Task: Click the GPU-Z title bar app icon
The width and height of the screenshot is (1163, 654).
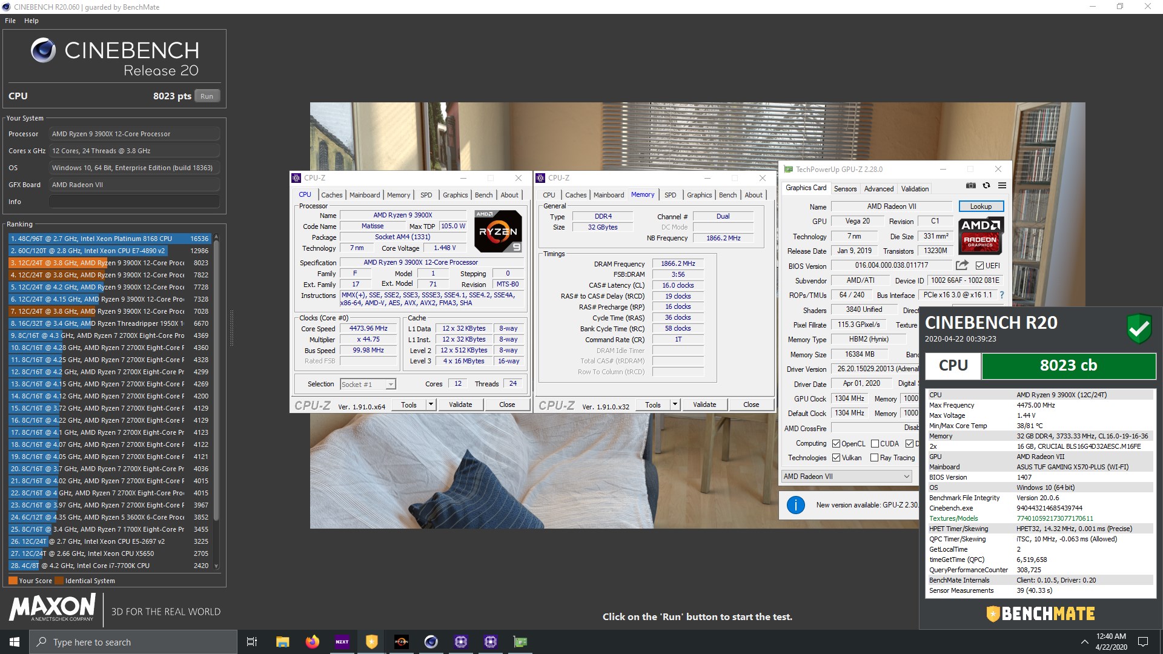Action: [x=788, y=170]
